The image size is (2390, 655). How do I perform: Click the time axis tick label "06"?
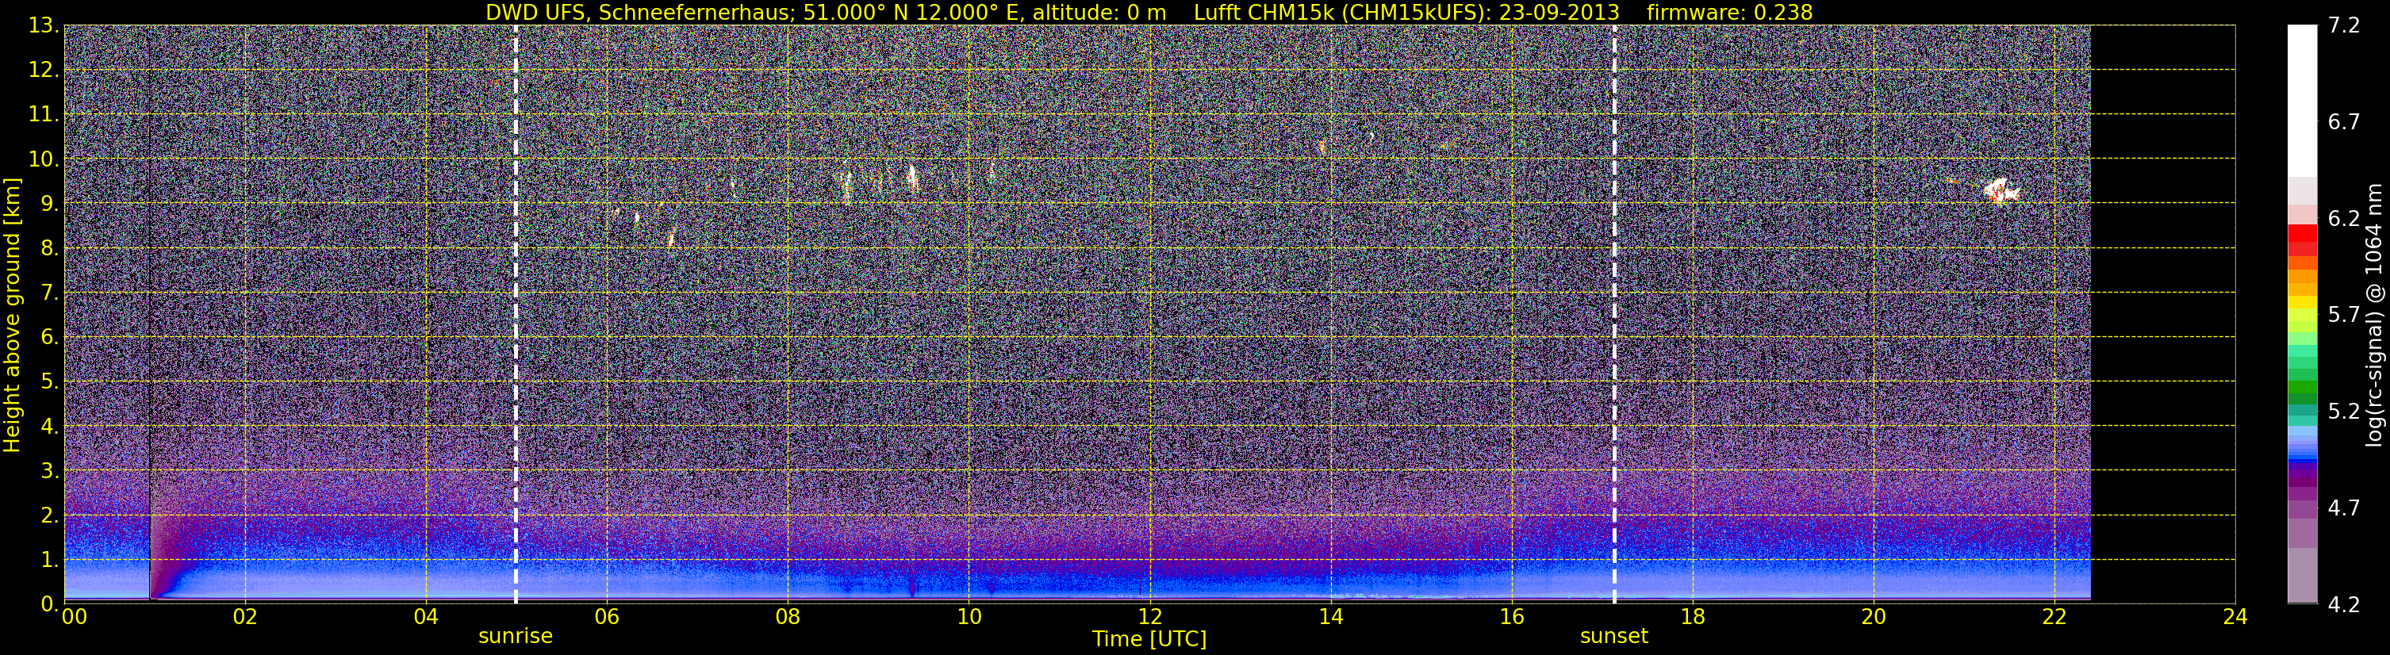607,617
